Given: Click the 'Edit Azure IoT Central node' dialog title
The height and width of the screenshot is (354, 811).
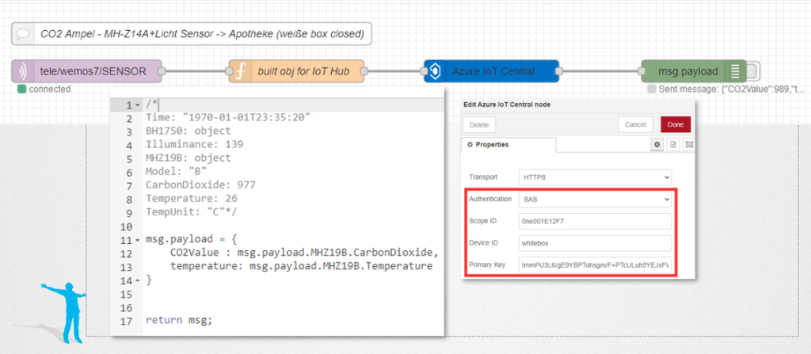Looking at the screenshot, I should coord(506,105).
